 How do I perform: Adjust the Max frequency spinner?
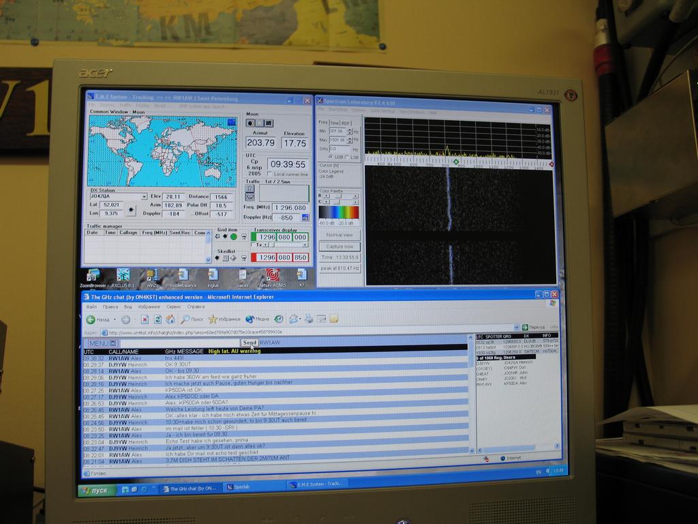[350, 140]
